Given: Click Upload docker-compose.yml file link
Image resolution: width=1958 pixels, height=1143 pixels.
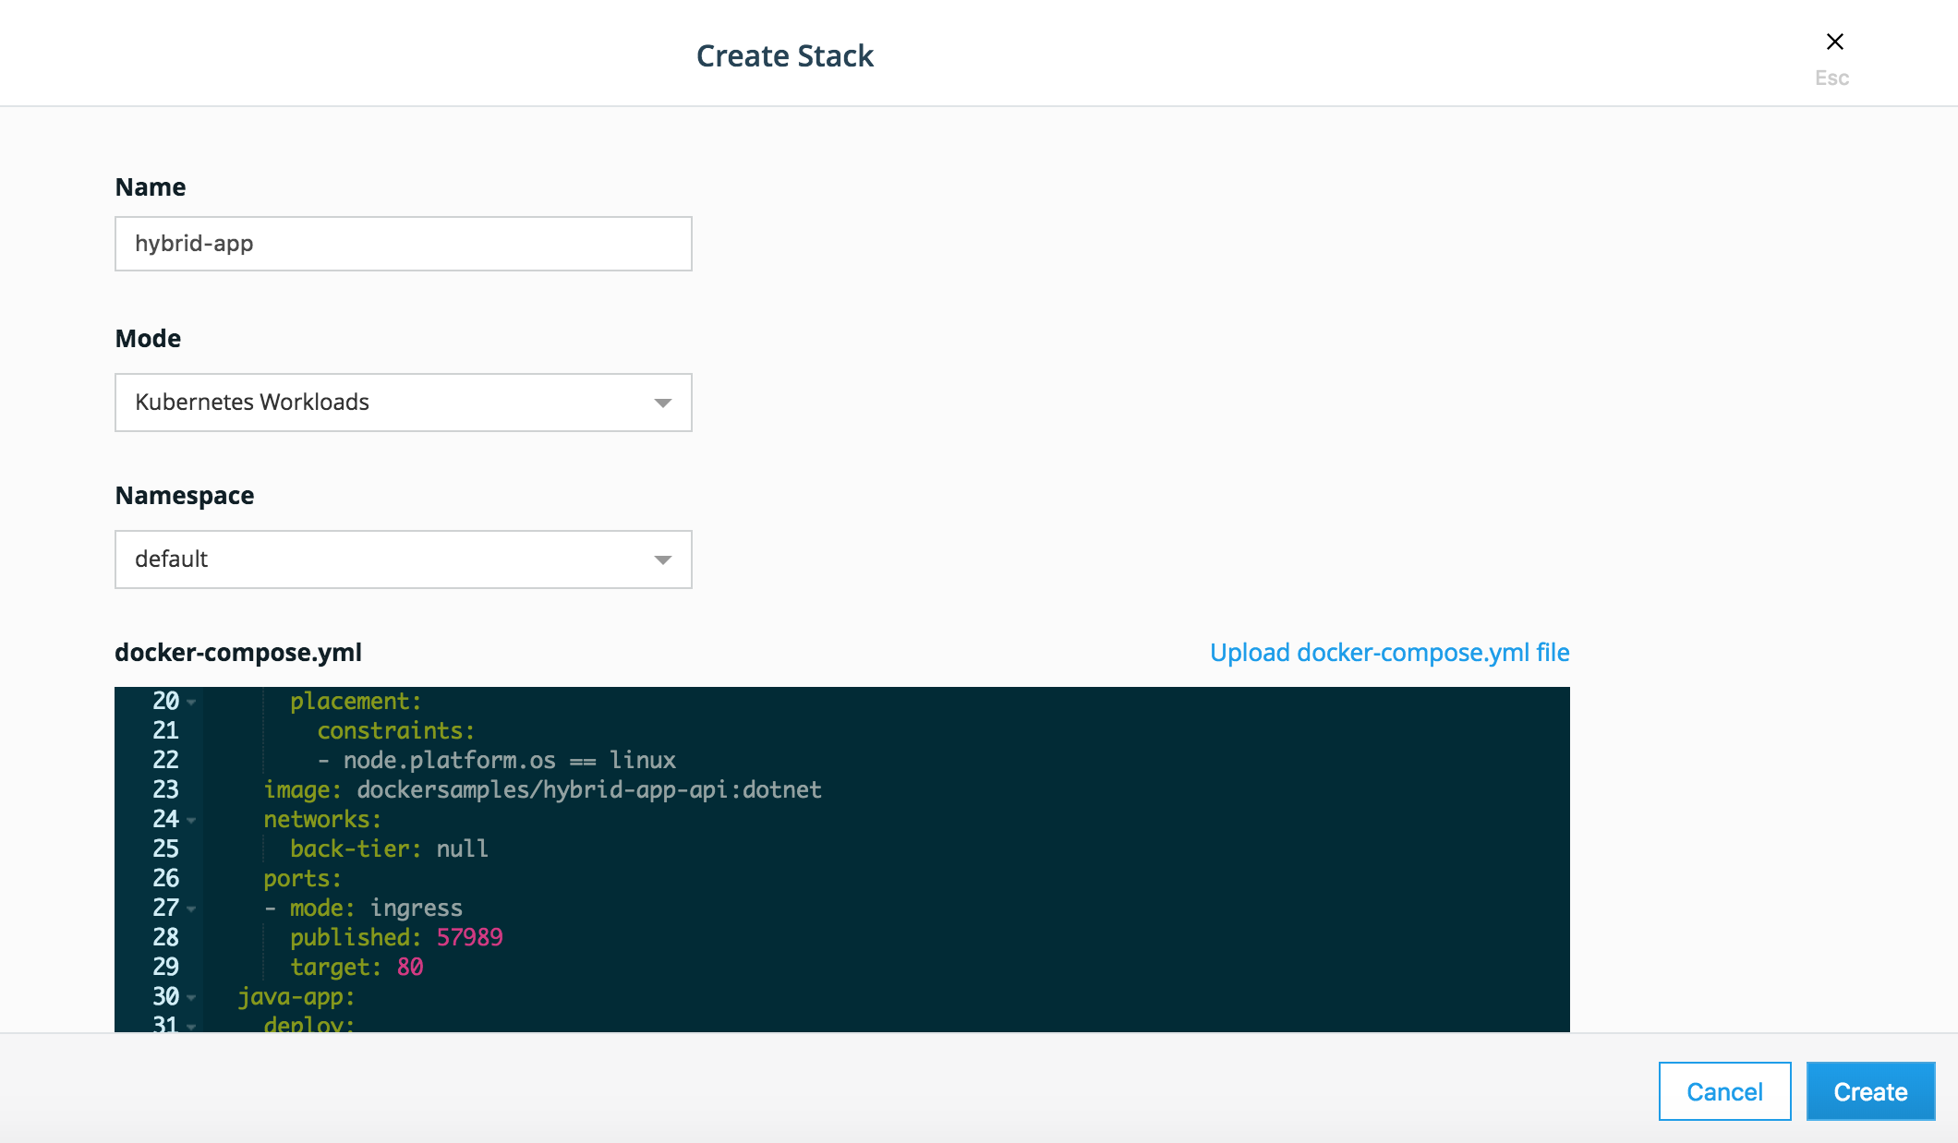Looking at the screenshot, I should [1389, 653].
